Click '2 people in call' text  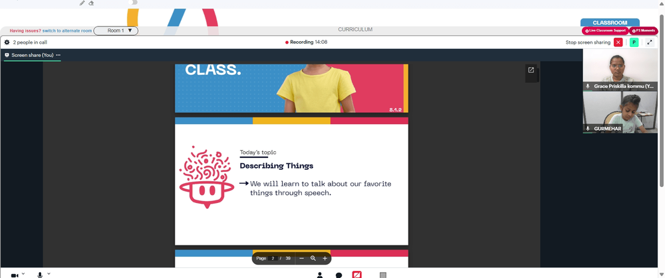[30, 42]
